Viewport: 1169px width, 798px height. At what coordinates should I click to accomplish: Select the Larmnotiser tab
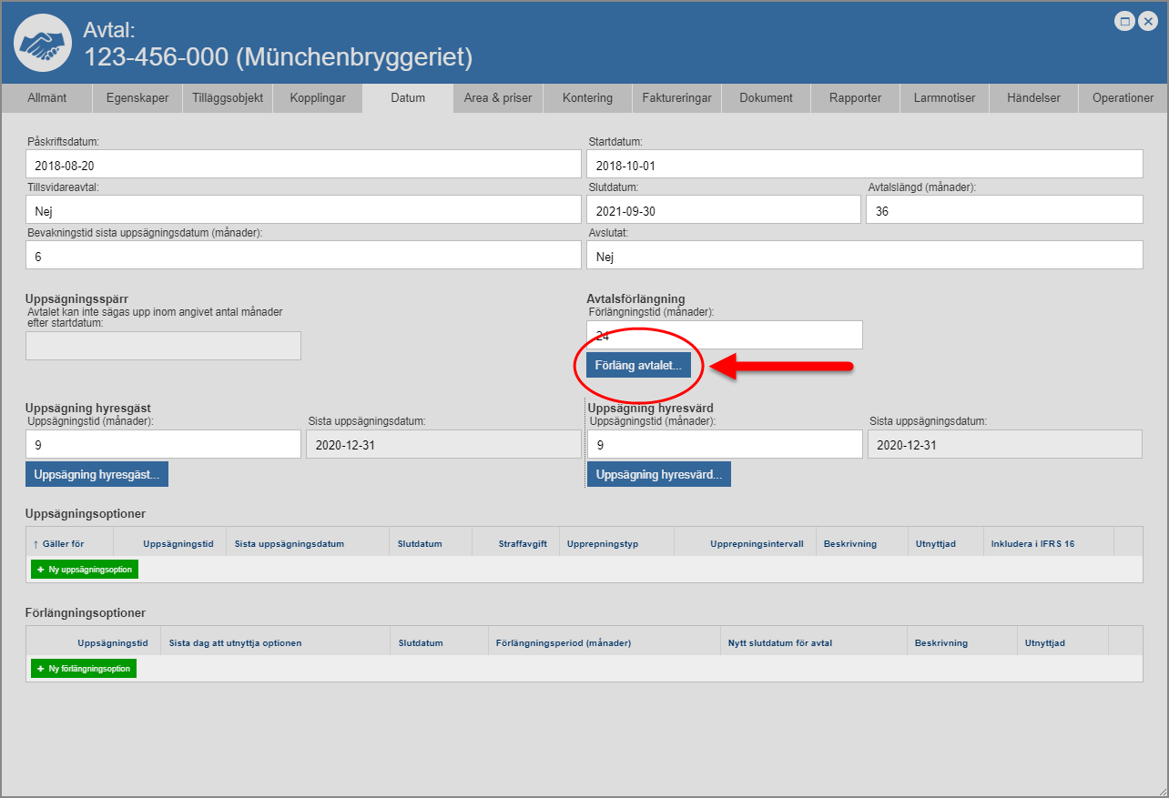pyautogui.click(x=944, y=98)
